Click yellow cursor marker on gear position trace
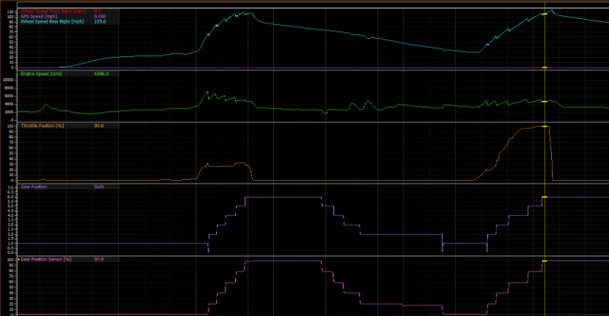This screenshot has height=316, width=609. tap(544, 197)
